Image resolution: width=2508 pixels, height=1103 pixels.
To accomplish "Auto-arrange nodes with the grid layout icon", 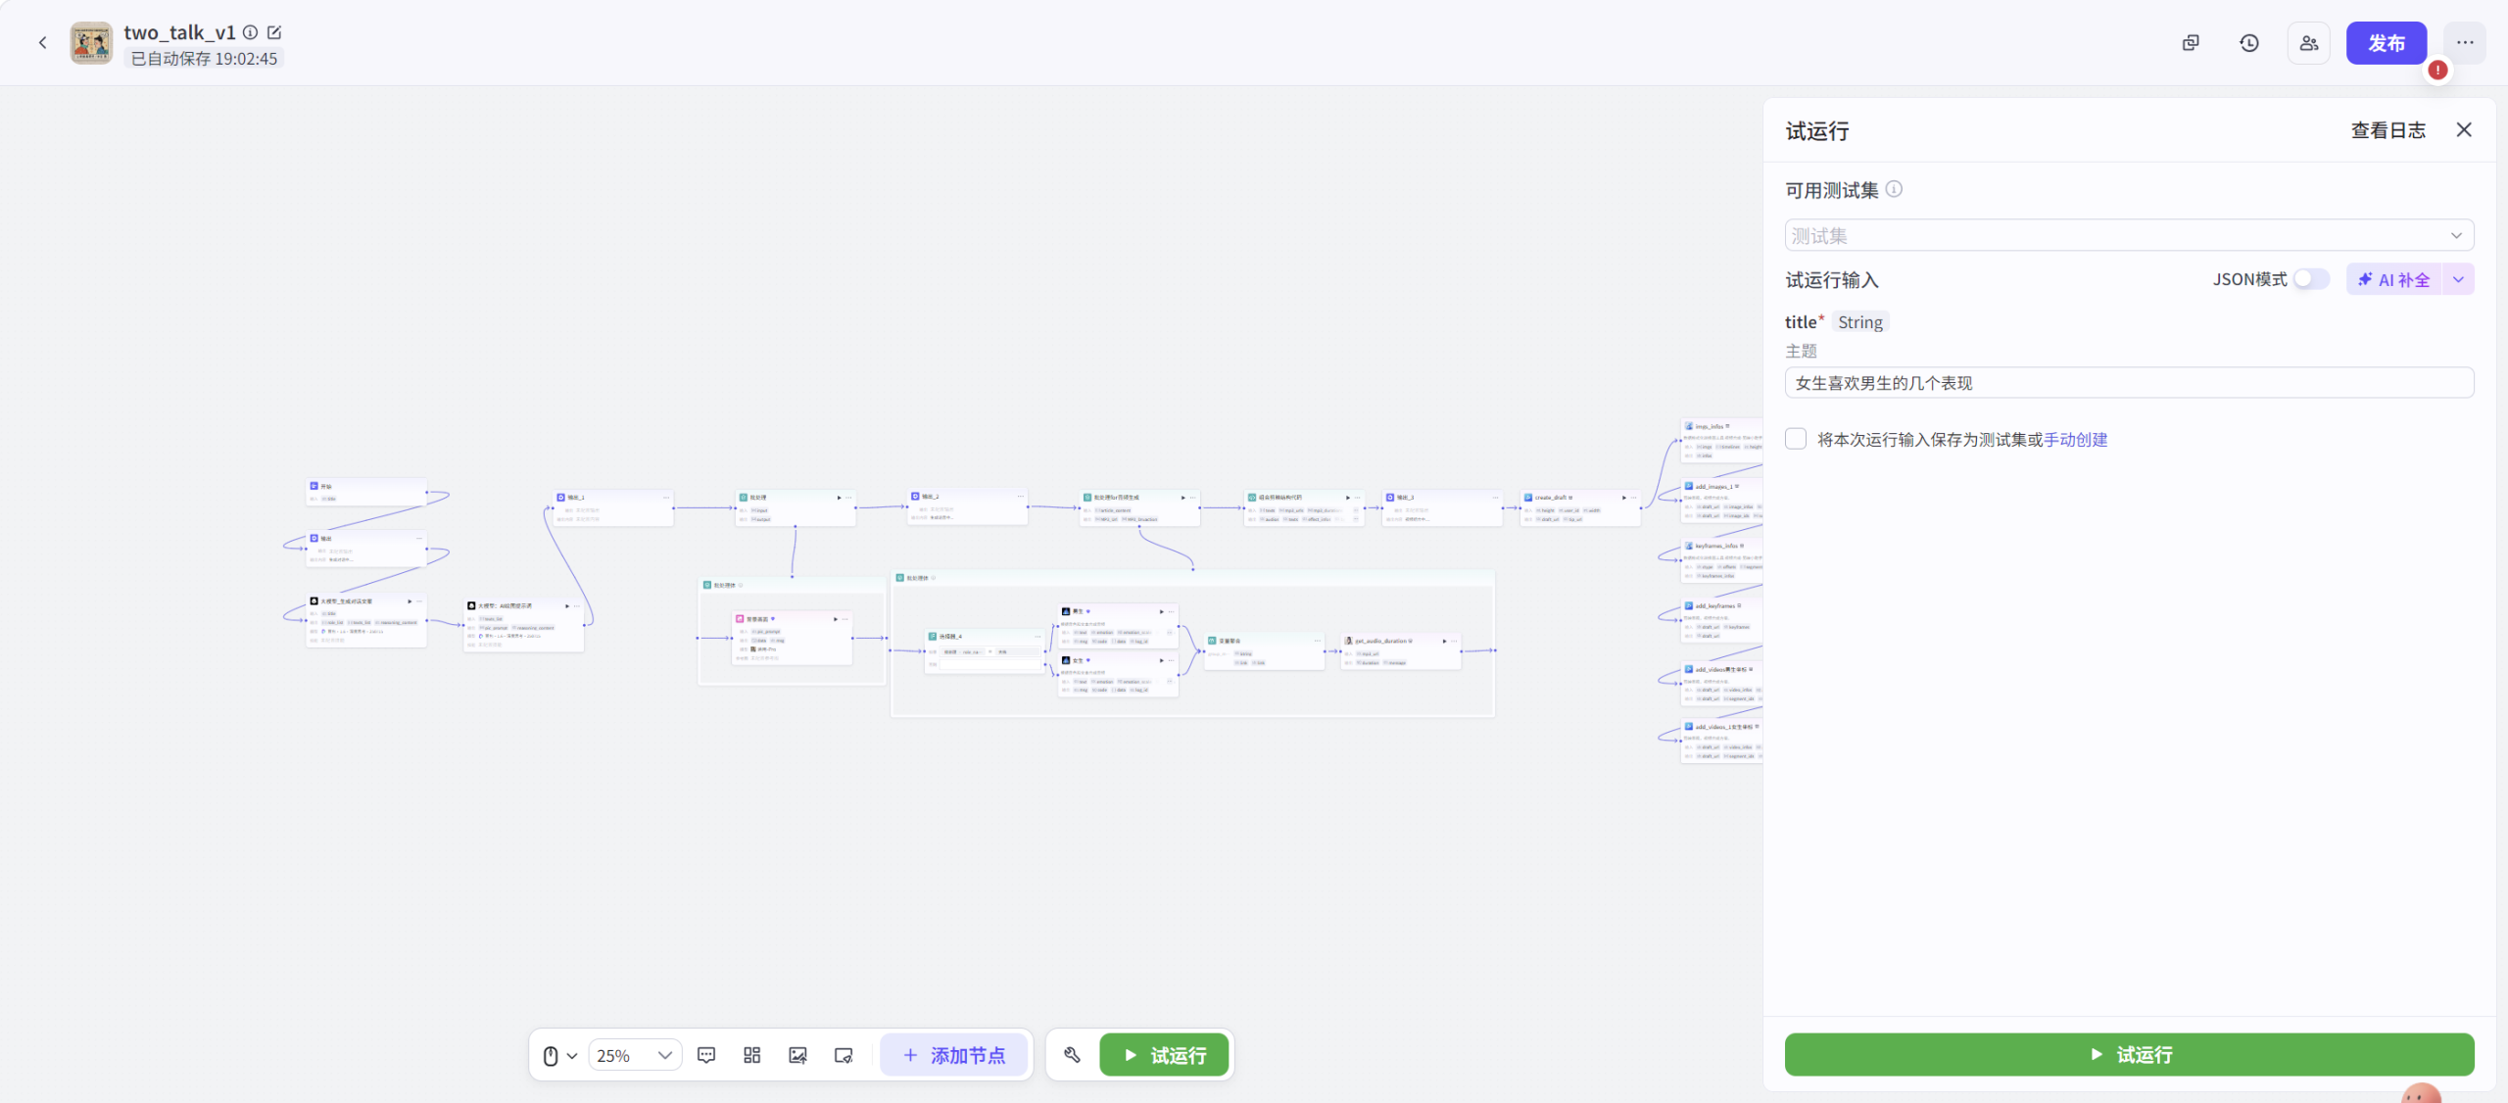I will [751, 1055].
